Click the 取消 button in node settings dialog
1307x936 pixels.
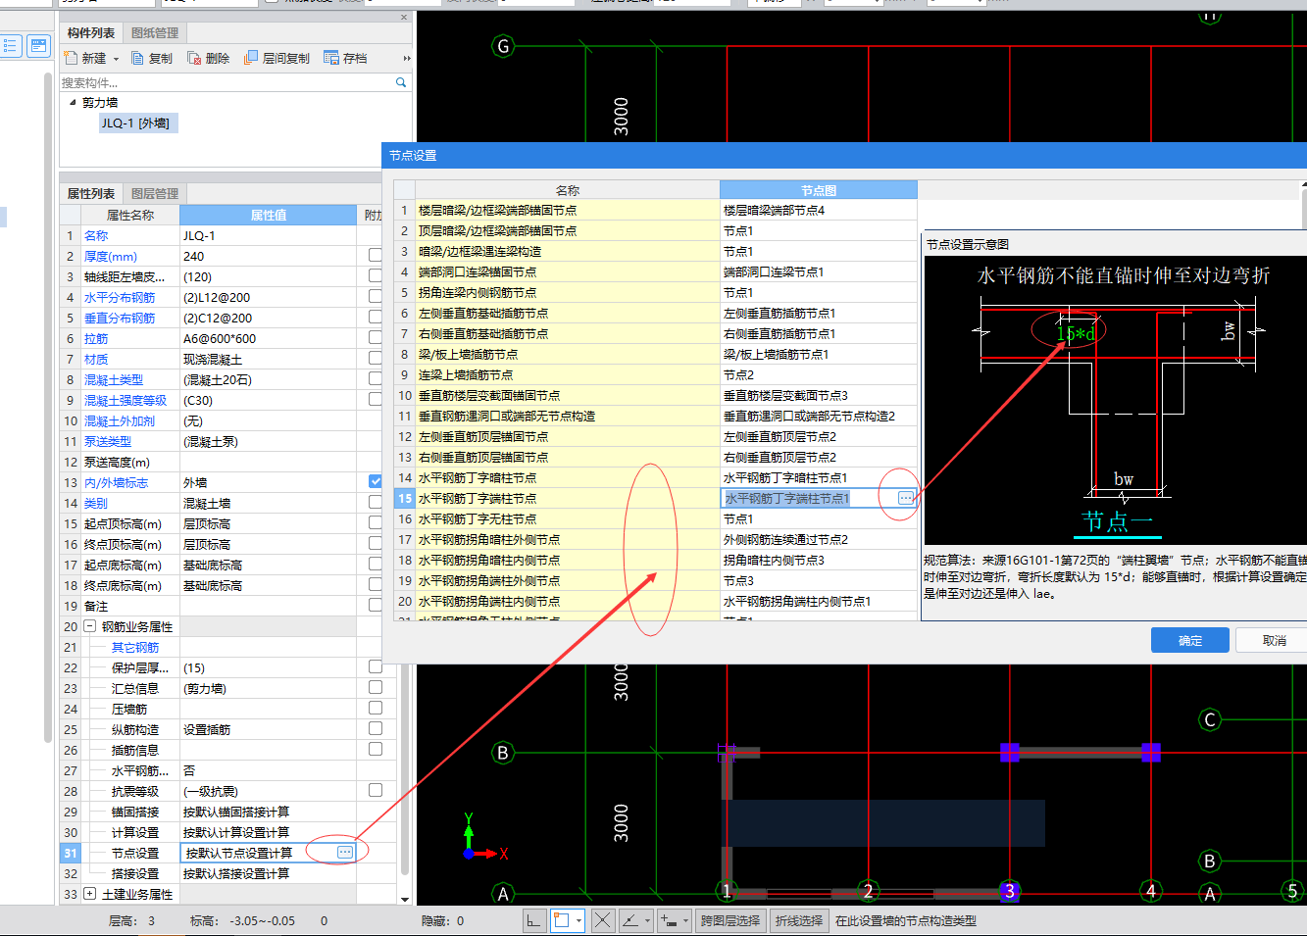[1274, 640]
